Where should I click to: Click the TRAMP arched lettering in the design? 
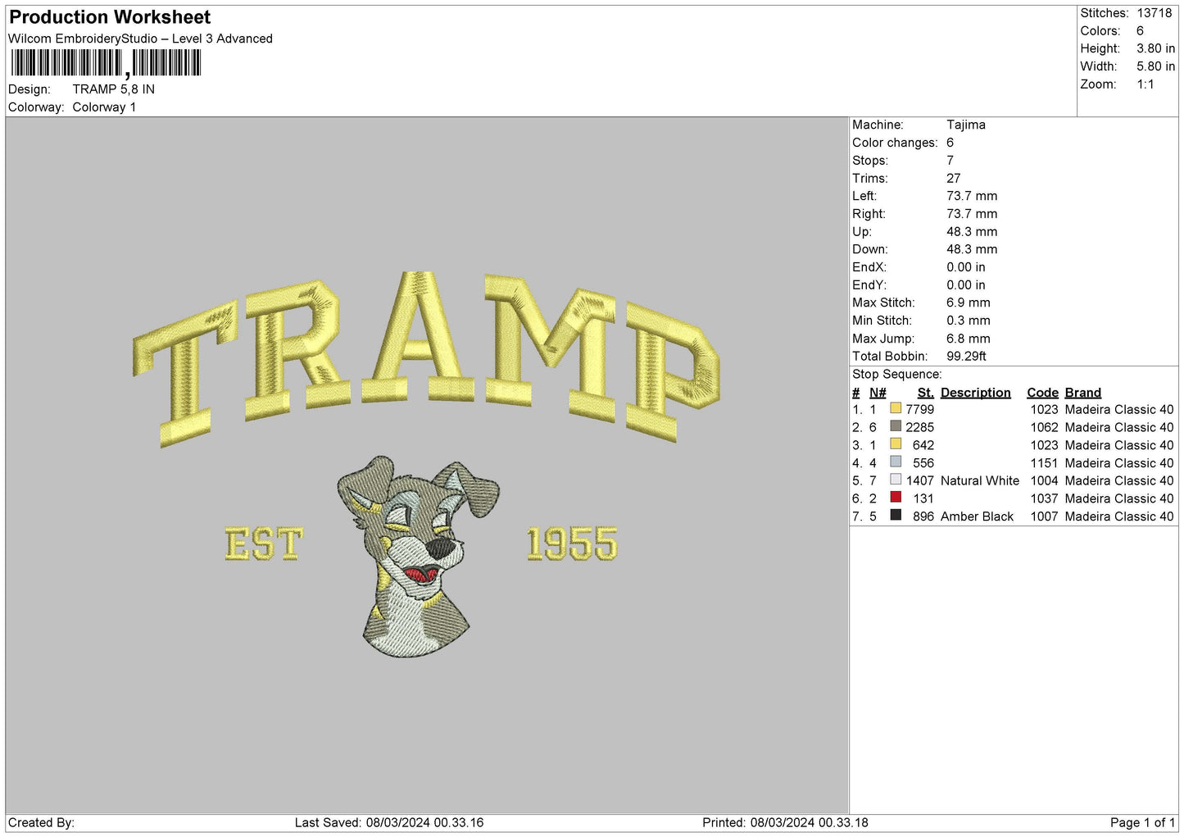click(426, 359)
